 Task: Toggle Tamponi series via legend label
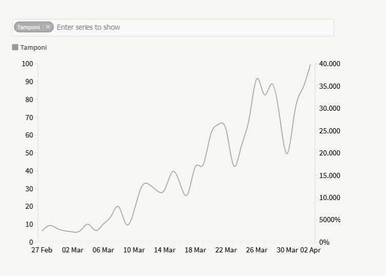point(33,48)
